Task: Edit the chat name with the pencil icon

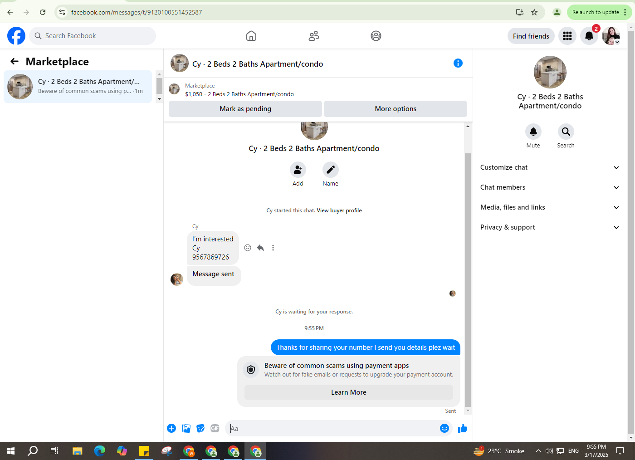Action: (331, 170)
